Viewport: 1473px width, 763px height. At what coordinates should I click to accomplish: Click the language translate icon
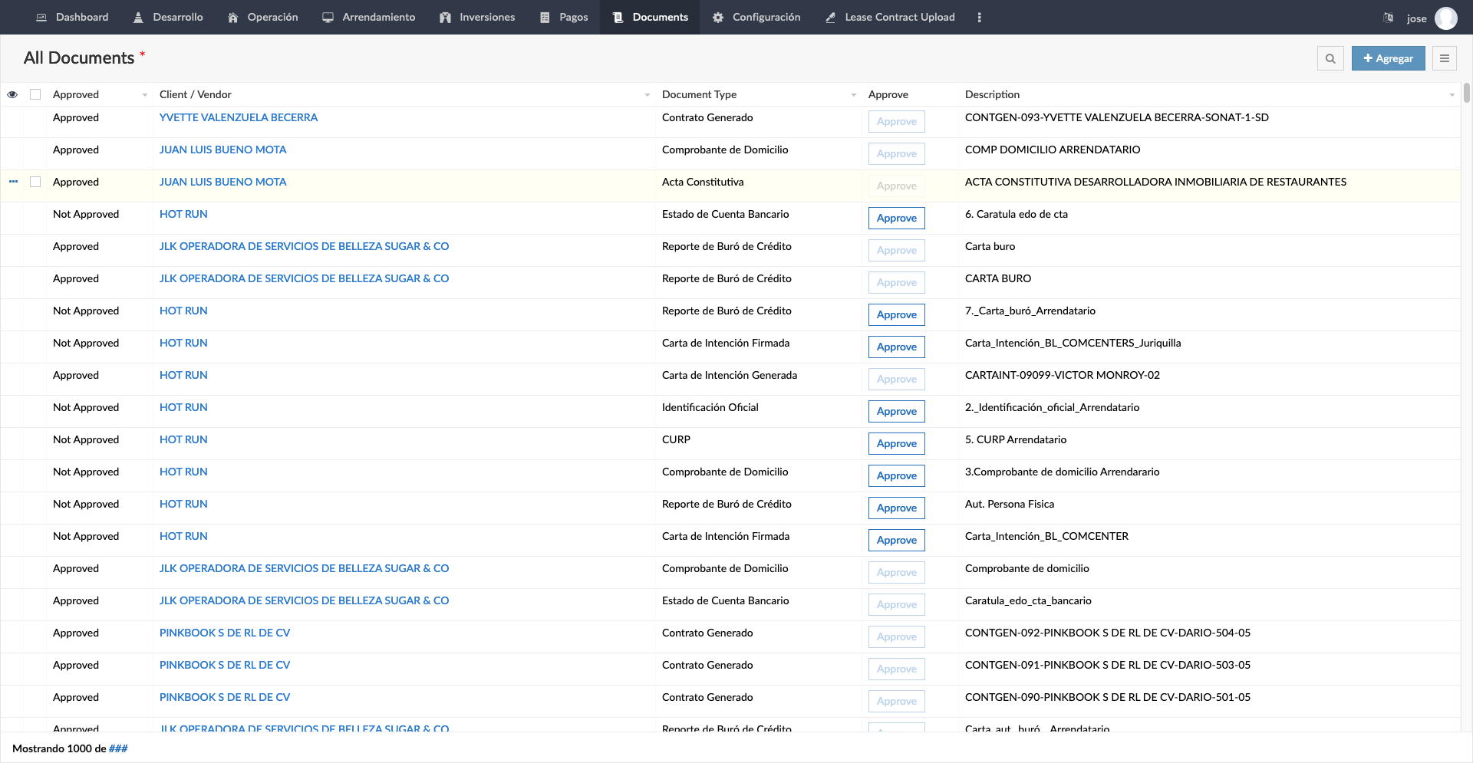tap(1388, 17)
